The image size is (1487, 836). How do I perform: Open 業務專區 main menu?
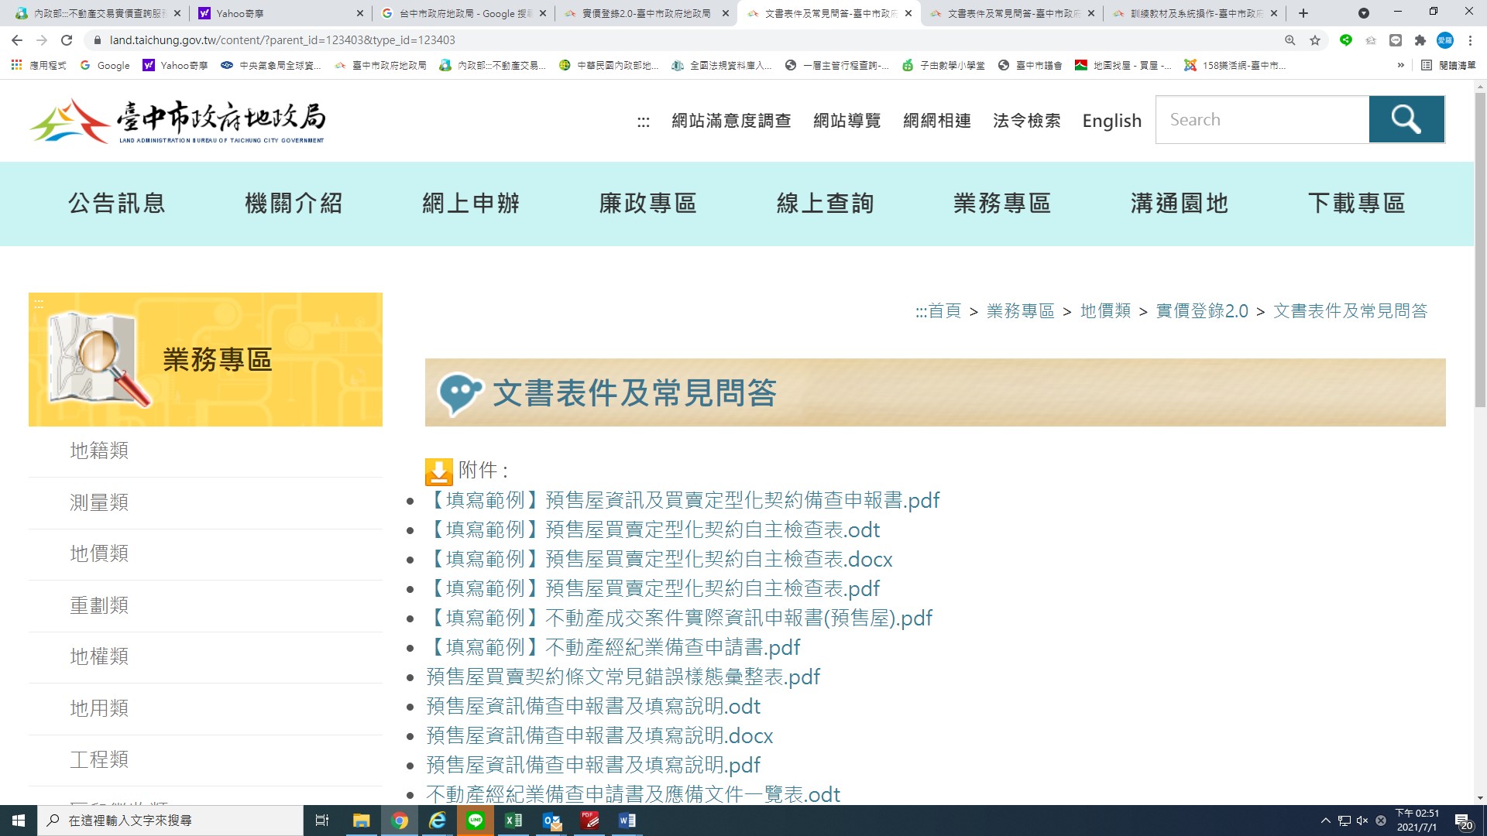(x=1002, y=204)
